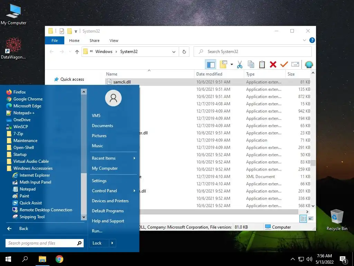Click the start menu programs scrollbar thumb

84,193
